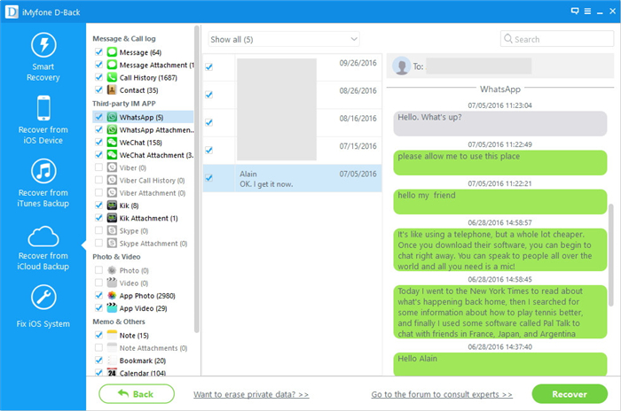Uncheck the App Photo (2980) checkbox

click(98, 295)
